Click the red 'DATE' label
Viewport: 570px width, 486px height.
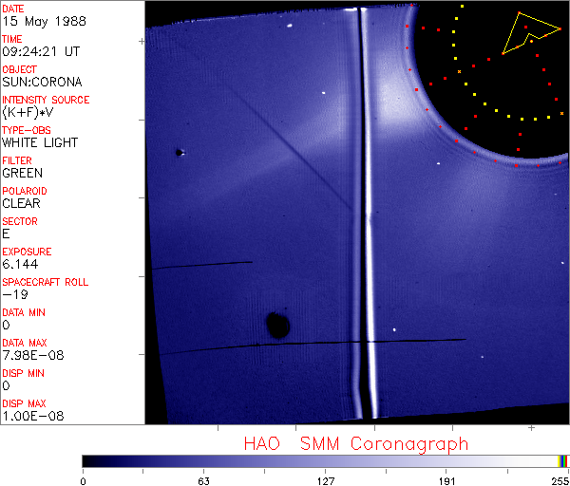click(12, 9)
